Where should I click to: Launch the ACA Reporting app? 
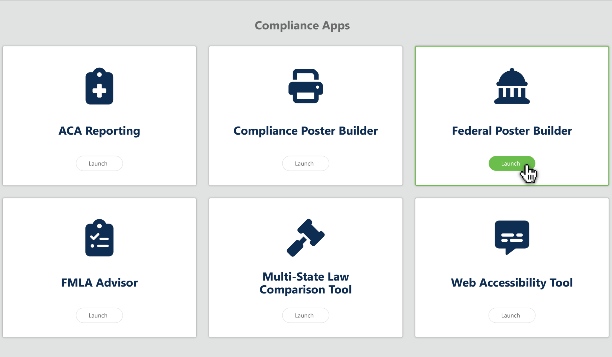[99, 164]
